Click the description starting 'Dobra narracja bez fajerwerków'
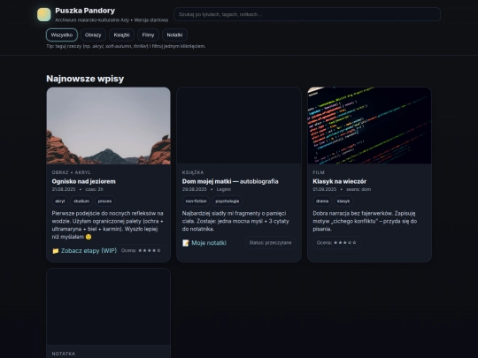 [365, 221]
